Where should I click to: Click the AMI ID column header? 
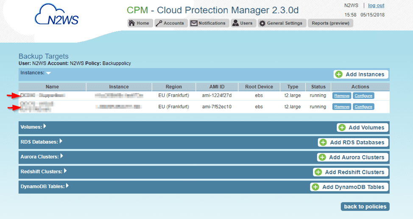pyautogui.click(x=217, y=87)
